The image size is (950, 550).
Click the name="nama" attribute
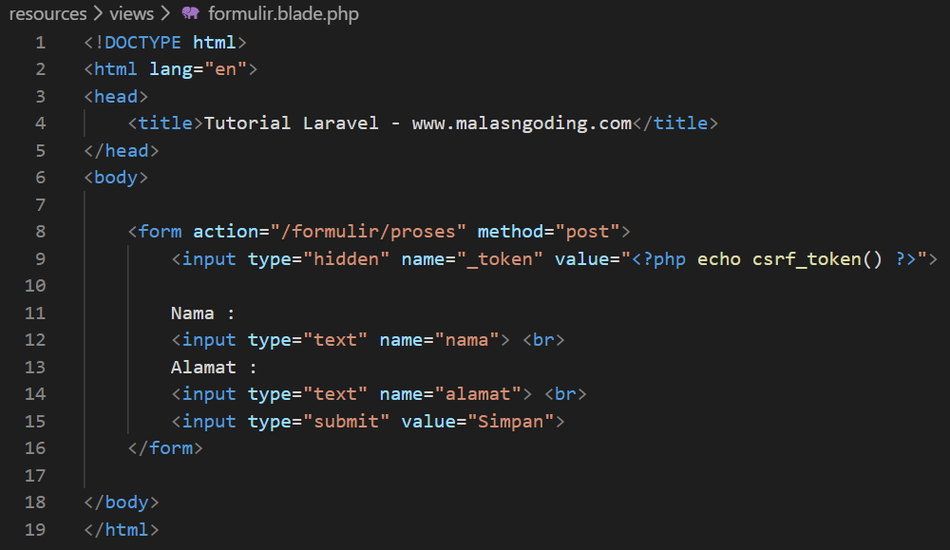click(x=439, y=340)
